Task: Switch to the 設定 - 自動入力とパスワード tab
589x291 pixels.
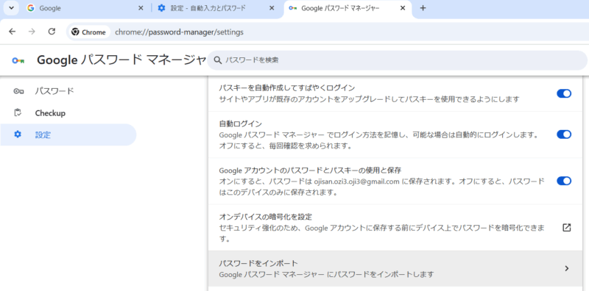Action: (x=216, y=8)
